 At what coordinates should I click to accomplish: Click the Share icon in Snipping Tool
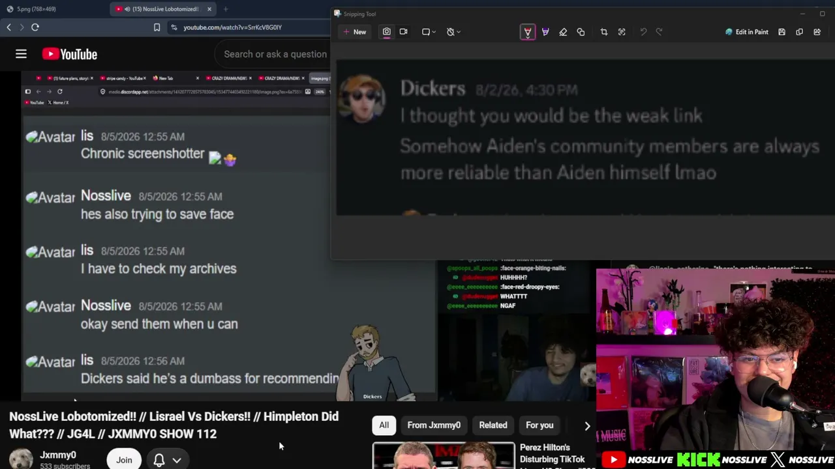point(817,32)
